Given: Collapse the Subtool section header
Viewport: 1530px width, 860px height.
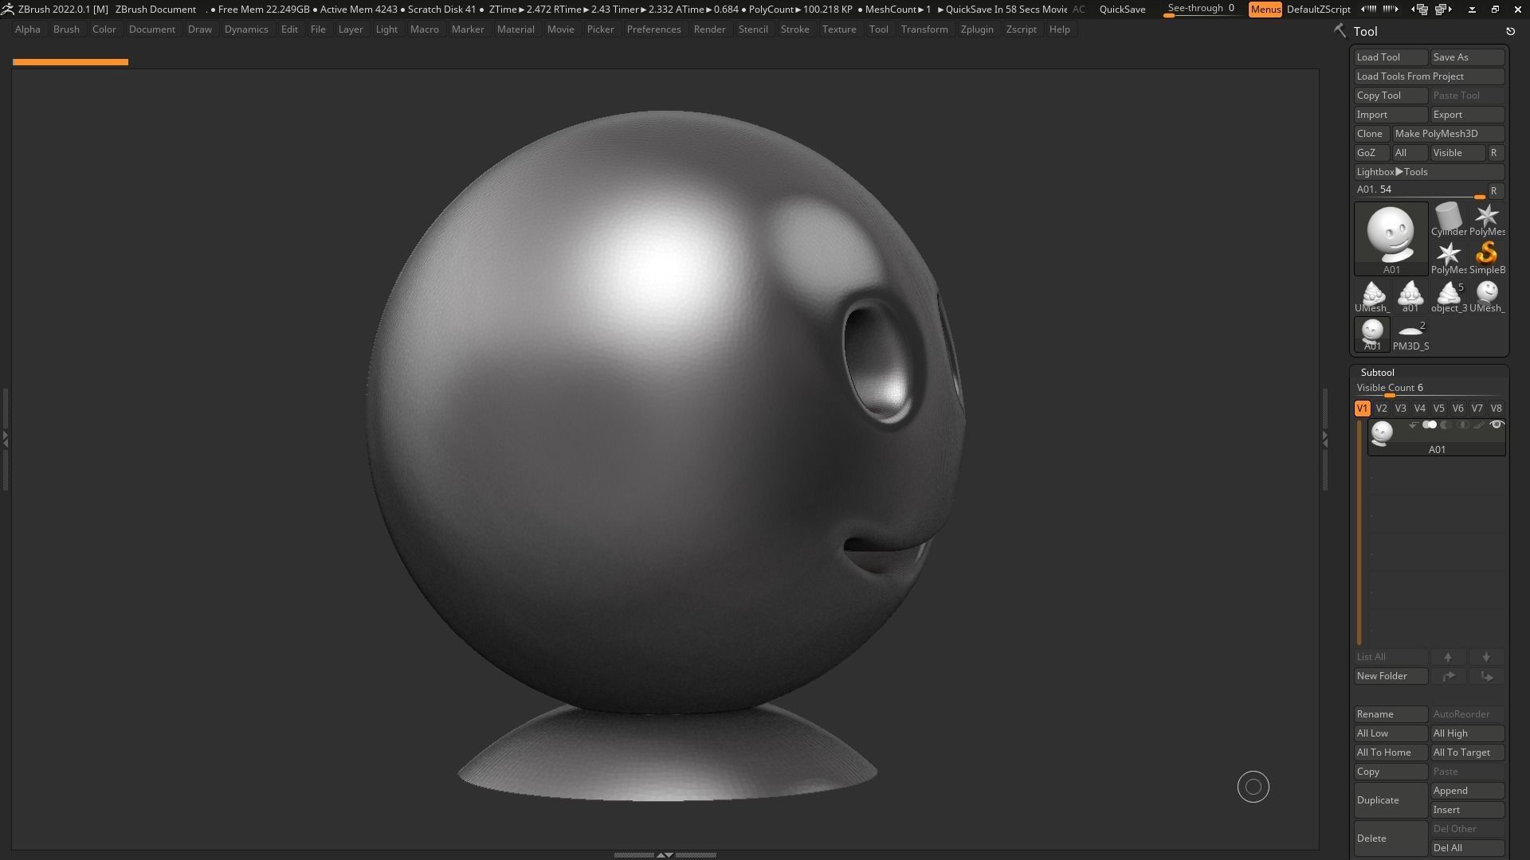Looking at the screenshot, I should pos(1377,373).
